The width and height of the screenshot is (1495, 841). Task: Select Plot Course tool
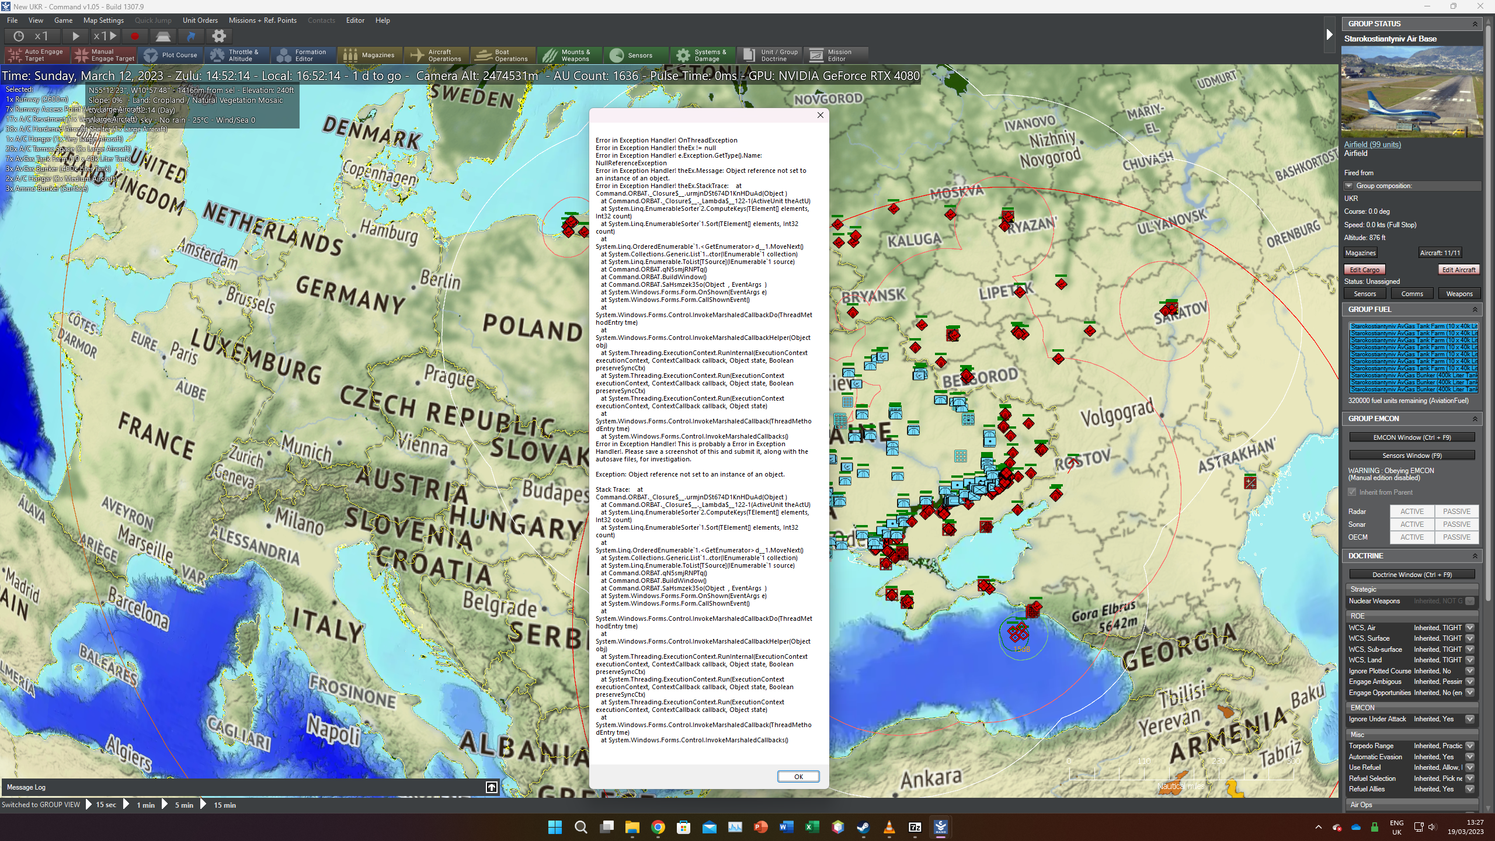171,55
